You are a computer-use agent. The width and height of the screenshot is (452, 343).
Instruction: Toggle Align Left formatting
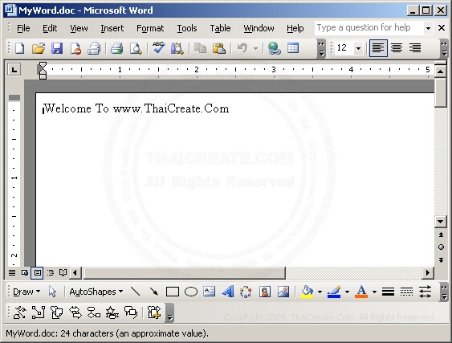378,48
